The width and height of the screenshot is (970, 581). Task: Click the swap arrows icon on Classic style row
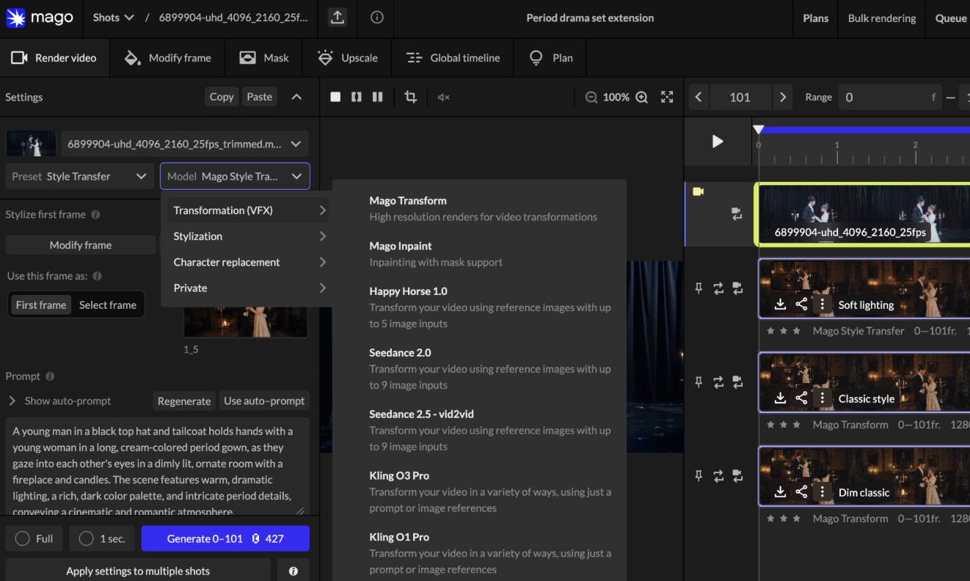tap(718, 381)
